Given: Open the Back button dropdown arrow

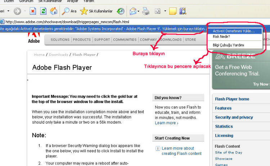Looking at the screenshot, I should [8, 11].
